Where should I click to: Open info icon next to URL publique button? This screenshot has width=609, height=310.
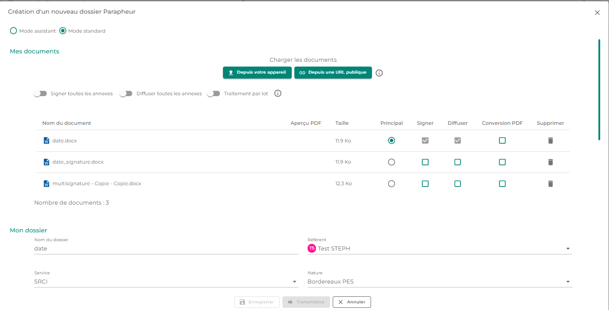[x=379, y=73]
